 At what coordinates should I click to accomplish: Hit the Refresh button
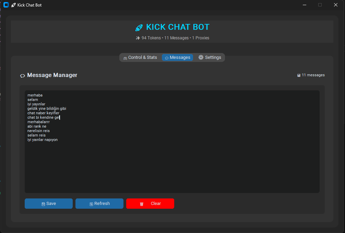(99, 204)
